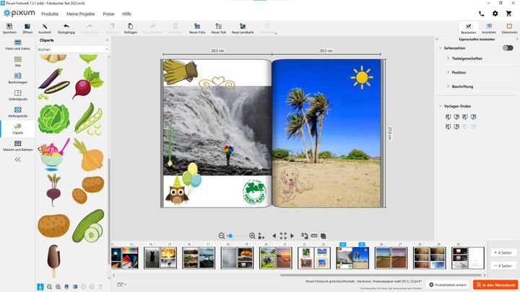Open Fotos und Videos sidebar panel
This screenshot has width=520, height=292.
pos(18,45)
